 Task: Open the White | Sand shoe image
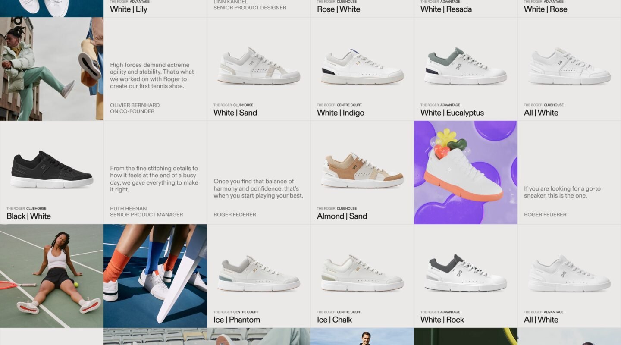pyautogui.click(x=259, y=66)
